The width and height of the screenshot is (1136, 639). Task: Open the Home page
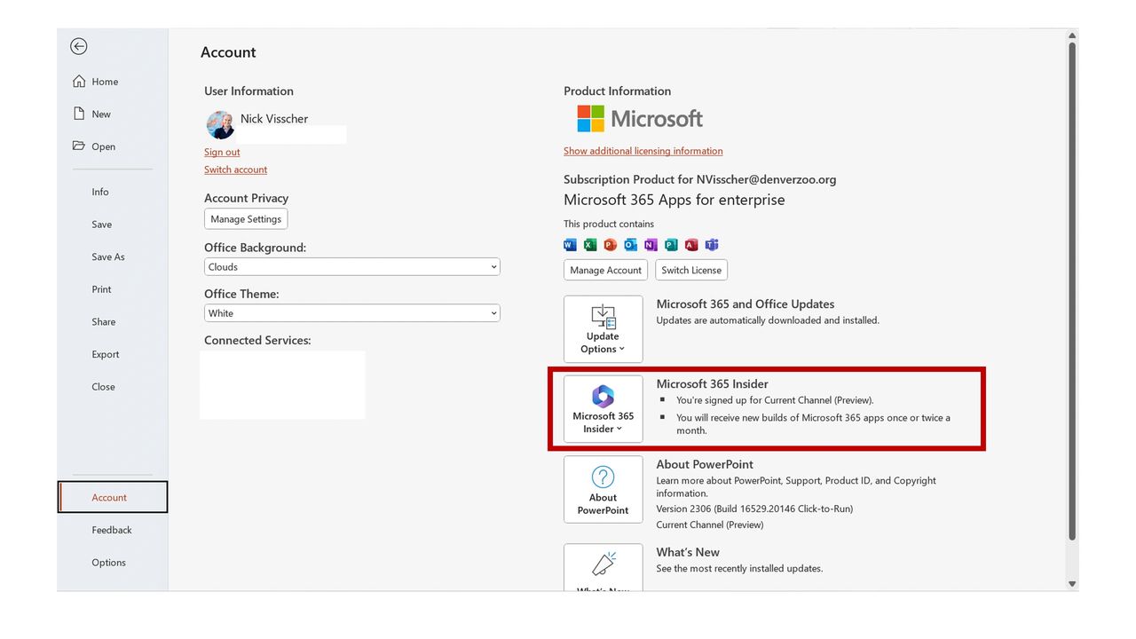pos(96,82)
